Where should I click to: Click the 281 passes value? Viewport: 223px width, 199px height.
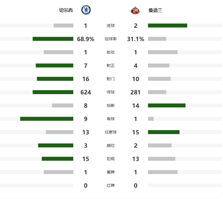(136, 92)
